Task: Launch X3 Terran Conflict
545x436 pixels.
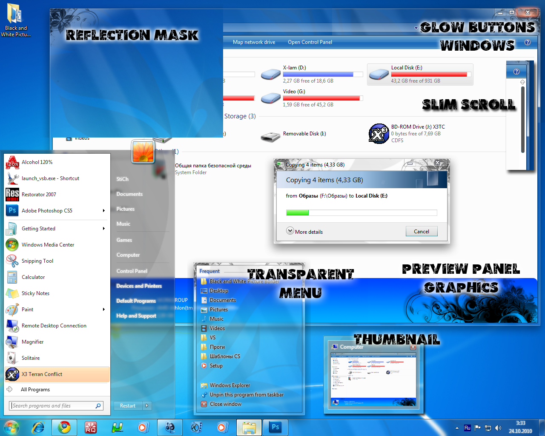Action: (57, 374)
